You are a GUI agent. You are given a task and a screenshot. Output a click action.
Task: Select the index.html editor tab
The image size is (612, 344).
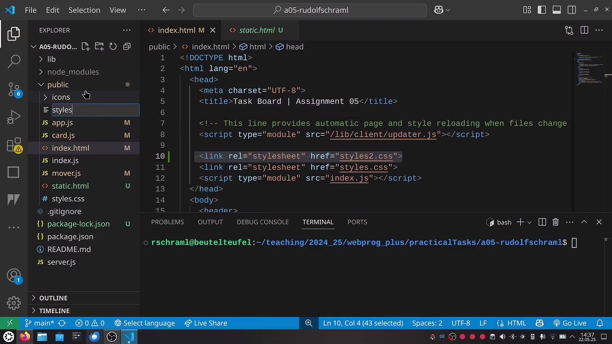pos(176,30)
